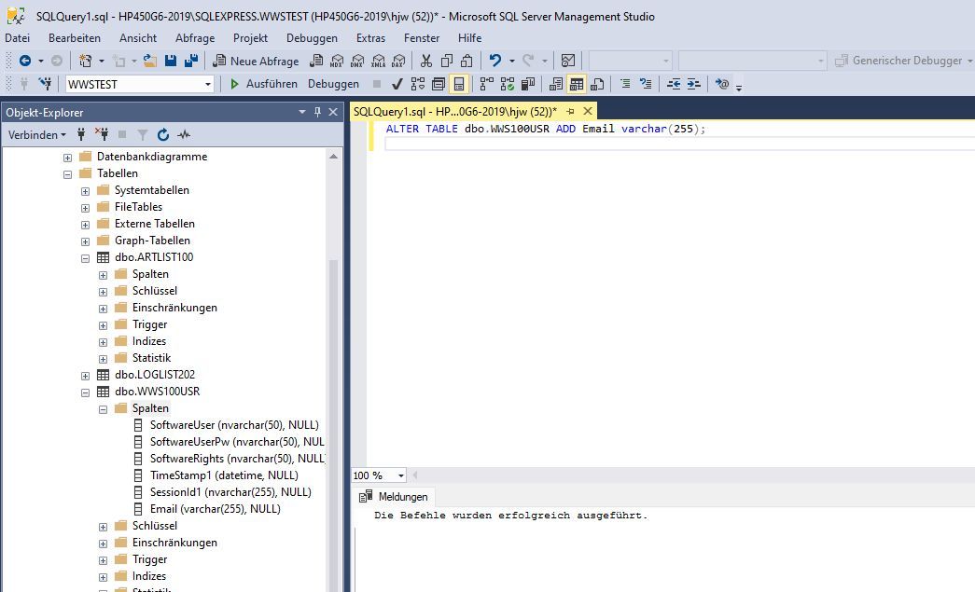Viewport: 975px width, 592px height.
Task: Open the WWSTEST database dropdown
Action: [x=208, y=85]
